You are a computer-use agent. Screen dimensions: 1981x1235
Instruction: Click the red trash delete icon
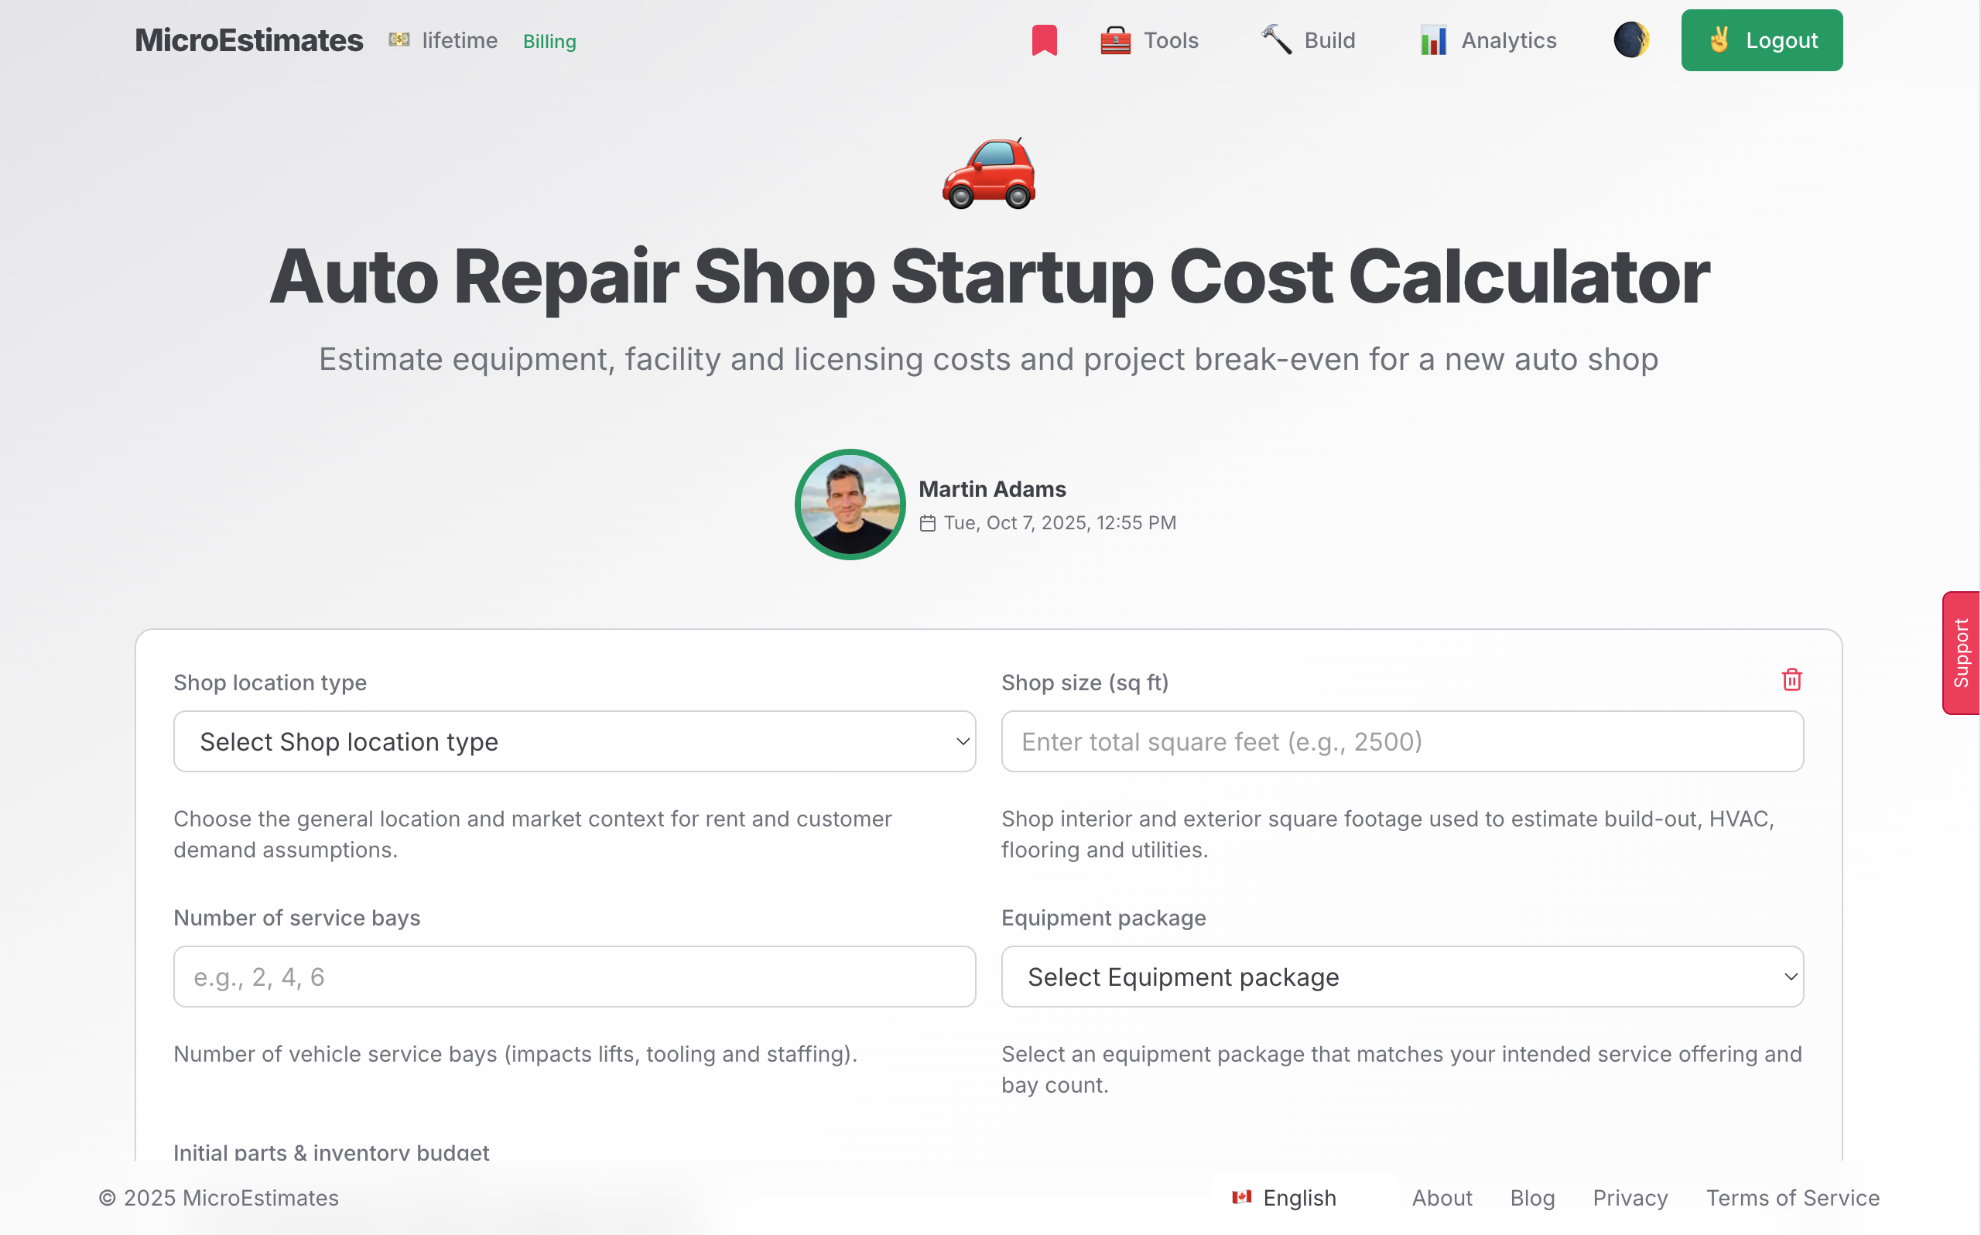tap(1791, 679)
